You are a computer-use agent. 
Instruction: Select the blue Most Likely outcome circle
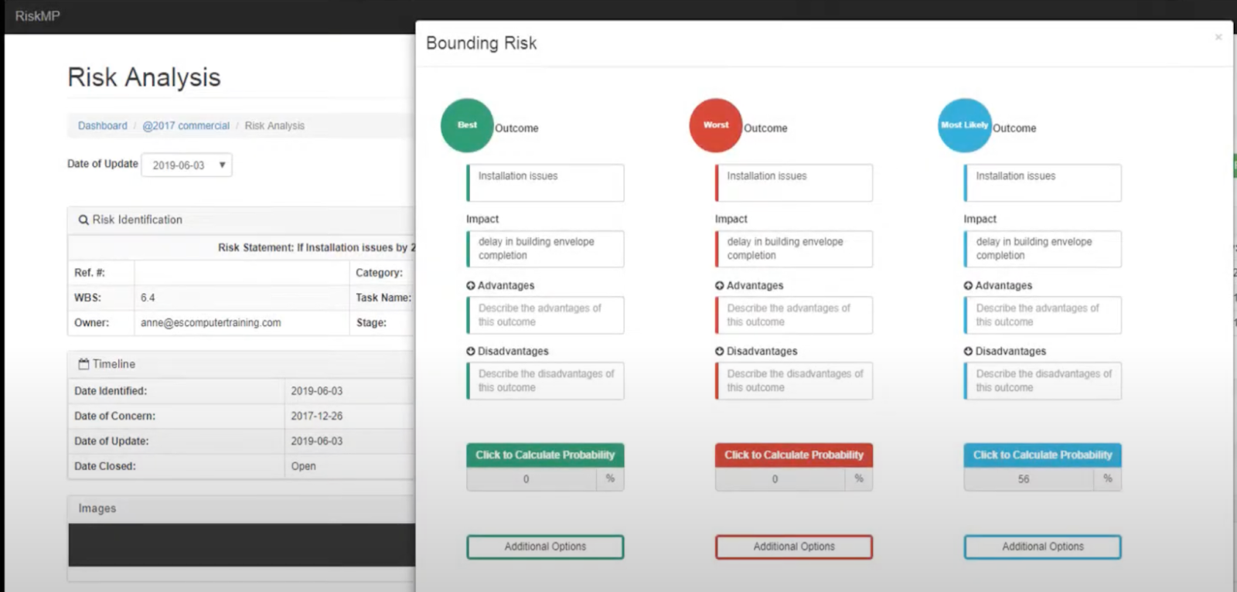[x=963, y=125]
